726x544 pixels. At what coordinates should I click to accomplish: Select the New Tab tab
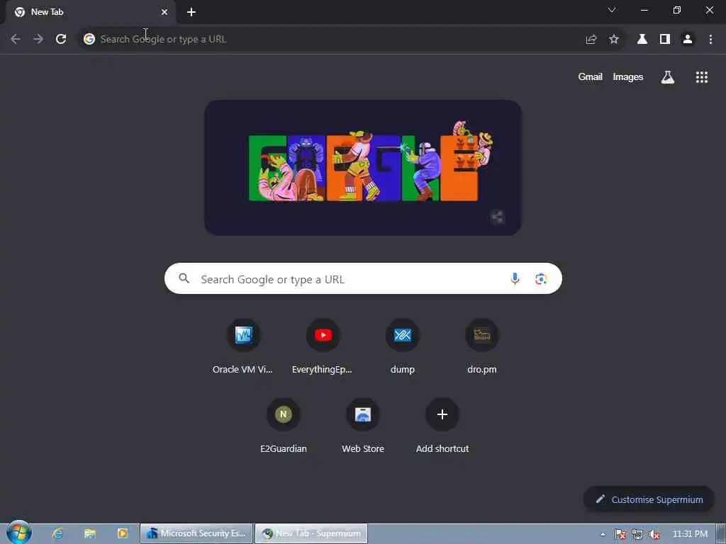(90, 12)
